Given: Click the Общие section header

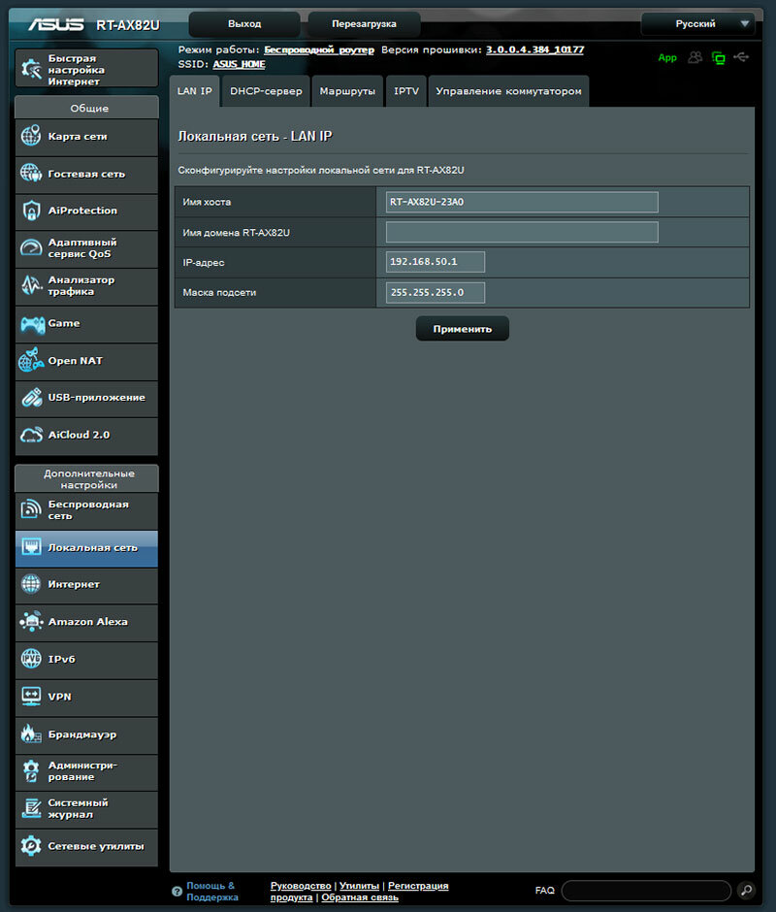Looking at the screenshot, I should coord(86,108).
